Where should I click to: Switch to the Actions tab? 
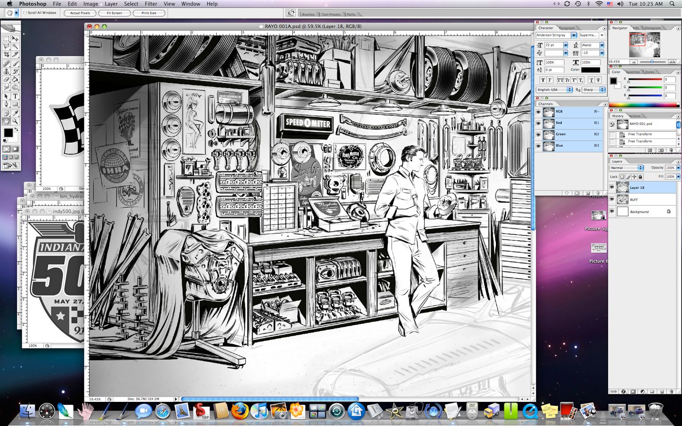click(635, 116)
